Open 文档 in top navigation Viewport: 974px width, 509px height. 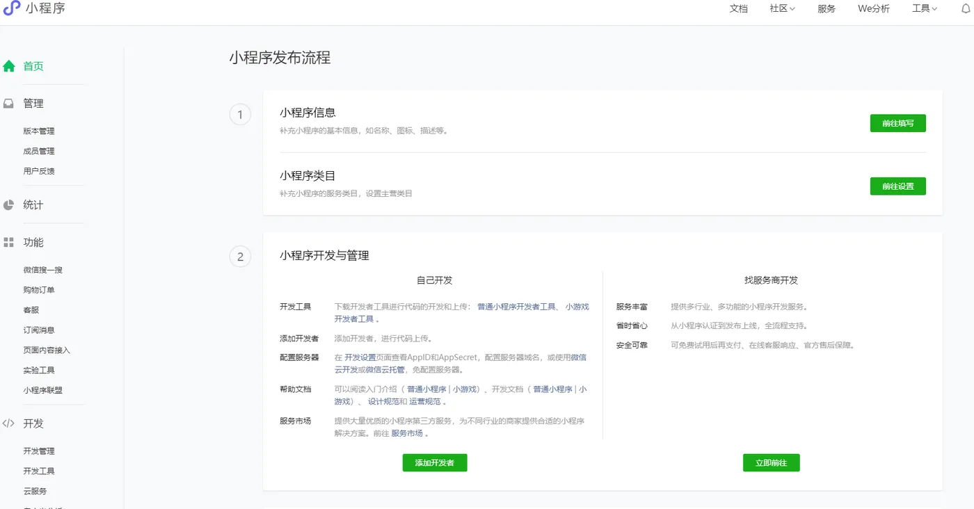[x=738, y=8]
